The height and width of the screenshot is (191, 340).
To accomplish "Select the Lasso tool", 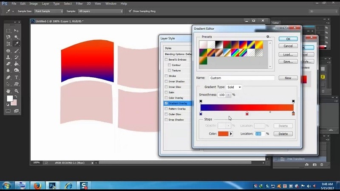I will coord(8,37).
